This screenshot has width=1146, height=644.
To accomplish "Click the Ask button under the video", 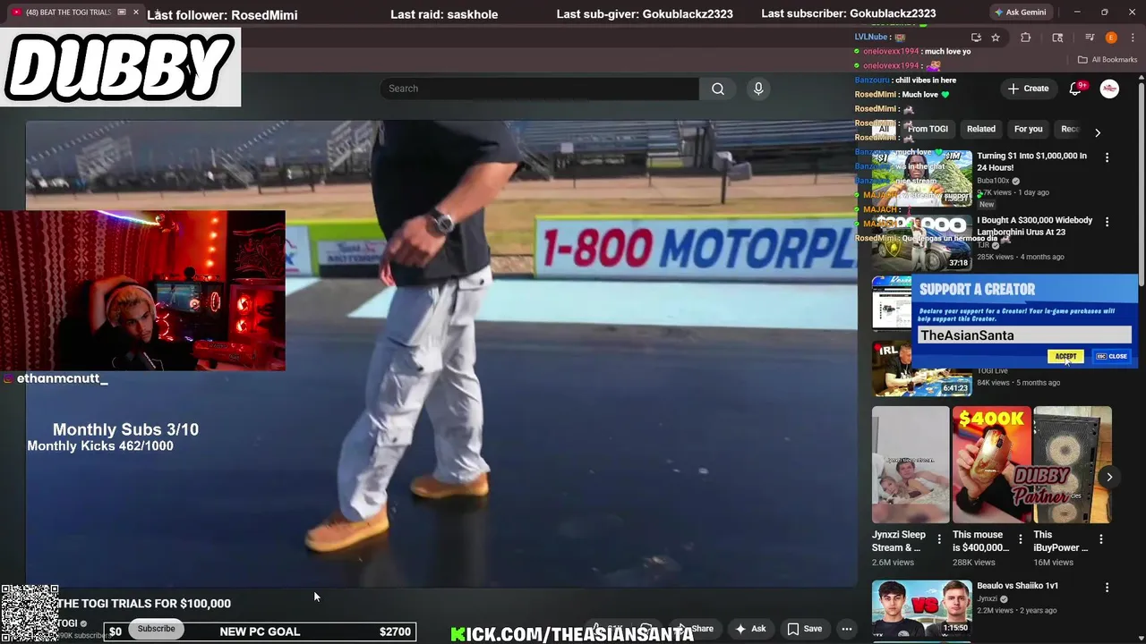I will coord(750,629).
